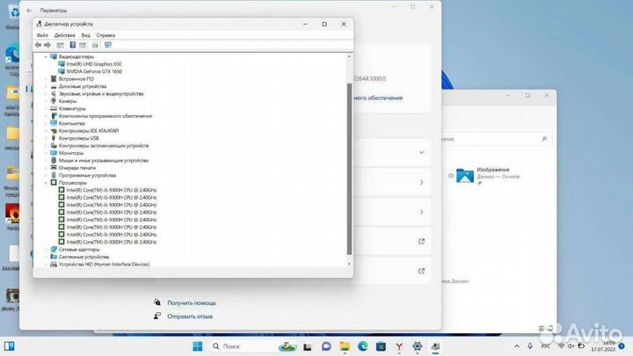Image resolution: width=633 pixels, height=356 pixels.
Task: Expand Устройства HID (Human Interface Devices)
Action: (46, 265)
